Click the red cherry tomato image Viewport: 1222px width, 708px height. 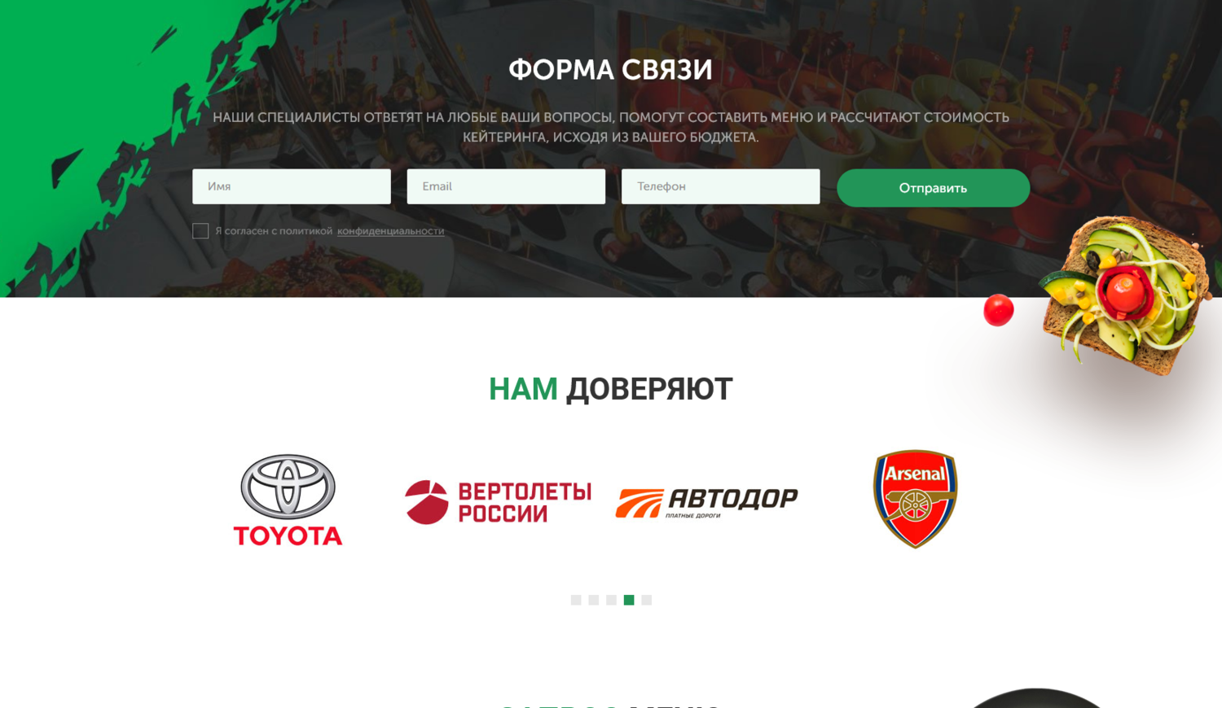point(998,310)
